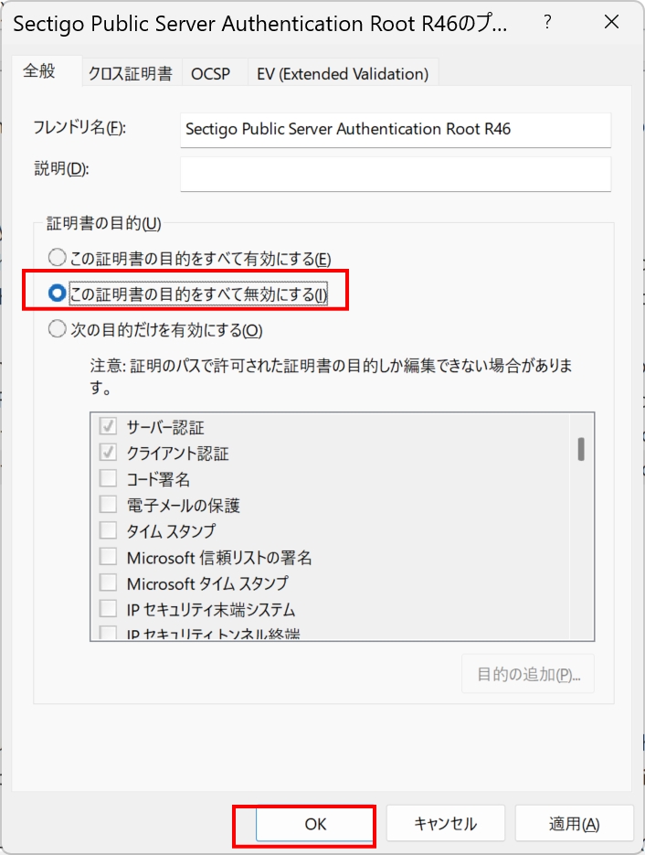Click the 証明書の目的 group label
This screenshot has height=855, width=645.
click(x=103, y=223)
